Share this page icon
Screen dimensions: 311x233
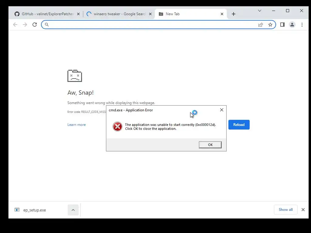click(x=261, y=25)
